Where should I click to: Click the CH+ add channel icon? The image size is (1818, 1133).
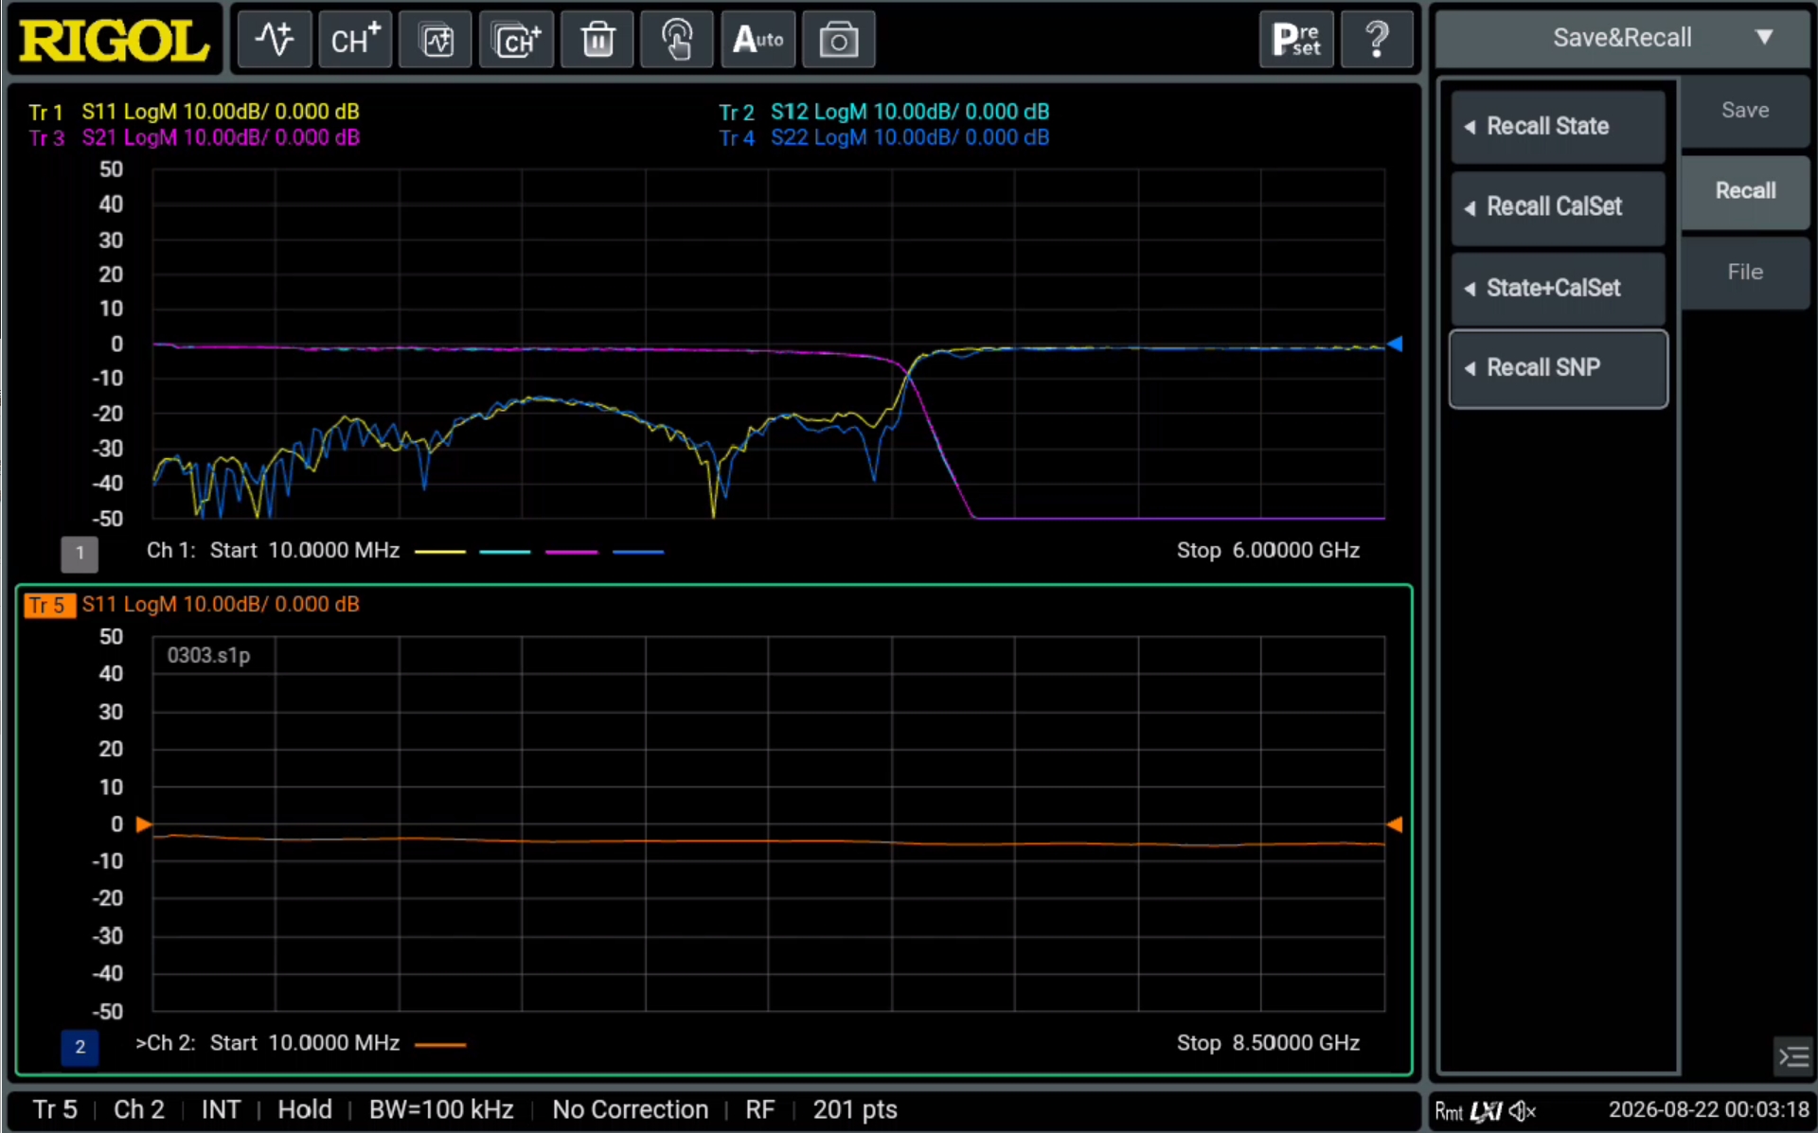355,40
